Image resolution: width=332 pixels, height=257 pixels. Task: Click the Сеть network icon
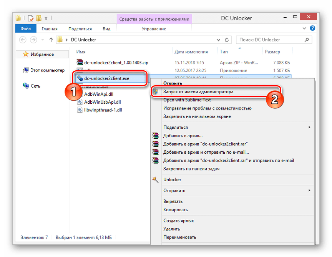(x=26, y=86)
